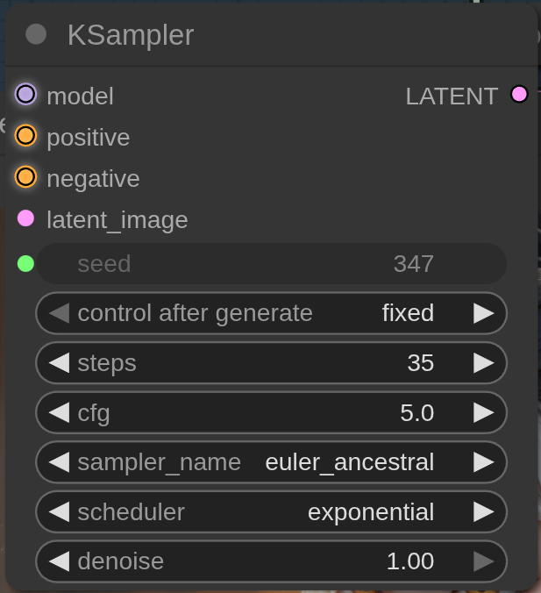Select next sampler_name option
This screenshot has height=593, width=541.
483,462
